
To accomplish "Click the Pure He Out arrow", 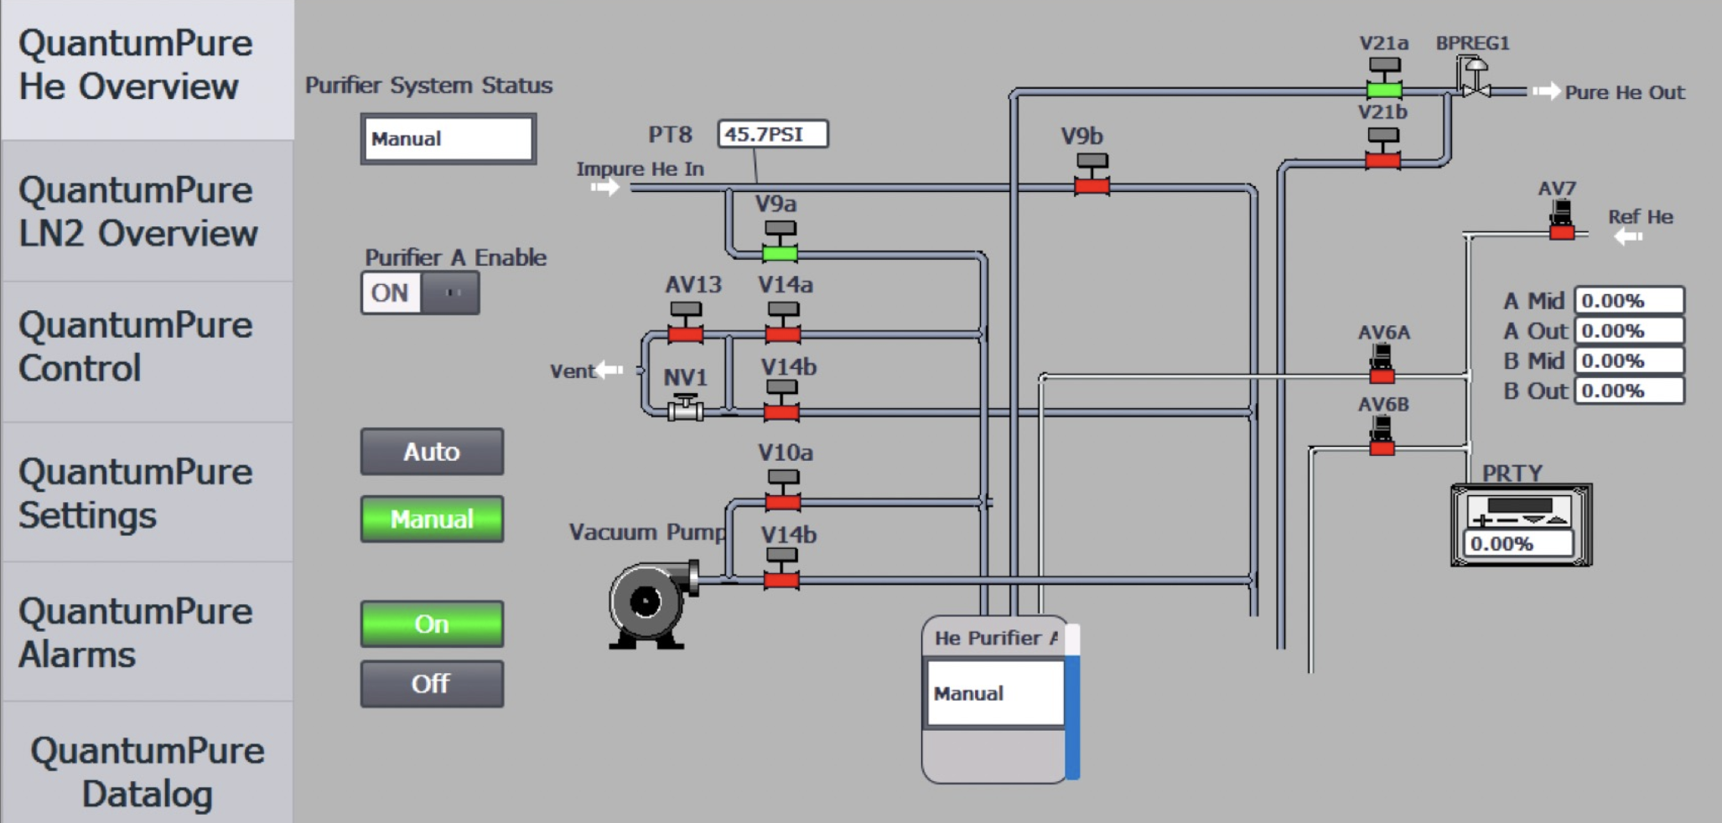I will pos(1546,91).
